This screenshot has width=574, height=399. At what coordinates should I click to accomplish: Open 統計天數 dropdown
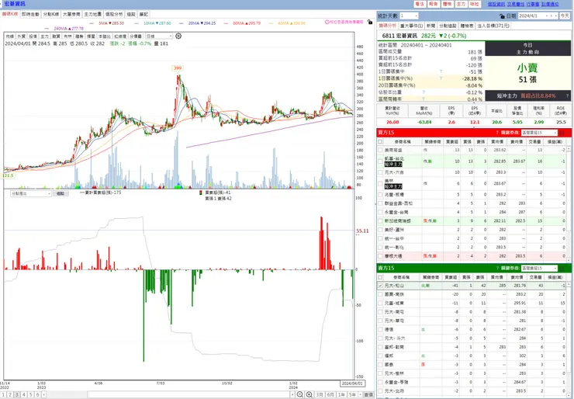(409, 16)
